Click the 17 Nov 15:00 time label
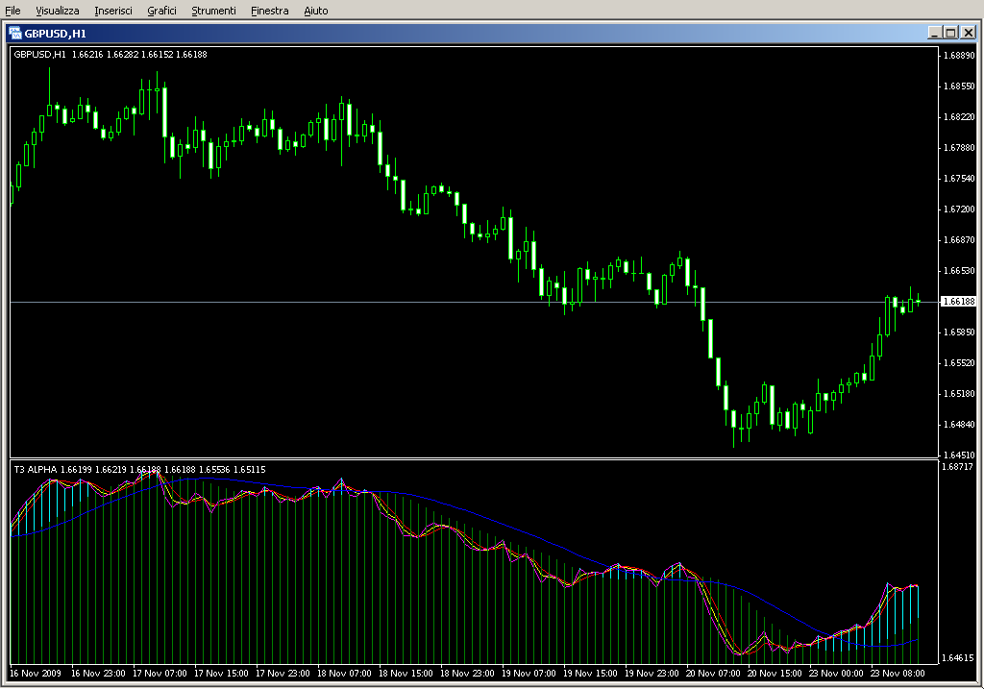This screenshot has width=984, height=689. pos(221,674)
